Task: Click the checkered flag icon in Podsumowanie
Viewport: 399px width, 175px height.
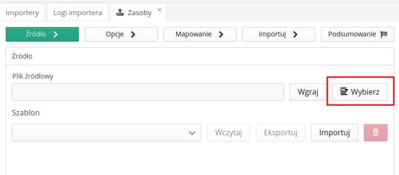Action: coord(384,34)
